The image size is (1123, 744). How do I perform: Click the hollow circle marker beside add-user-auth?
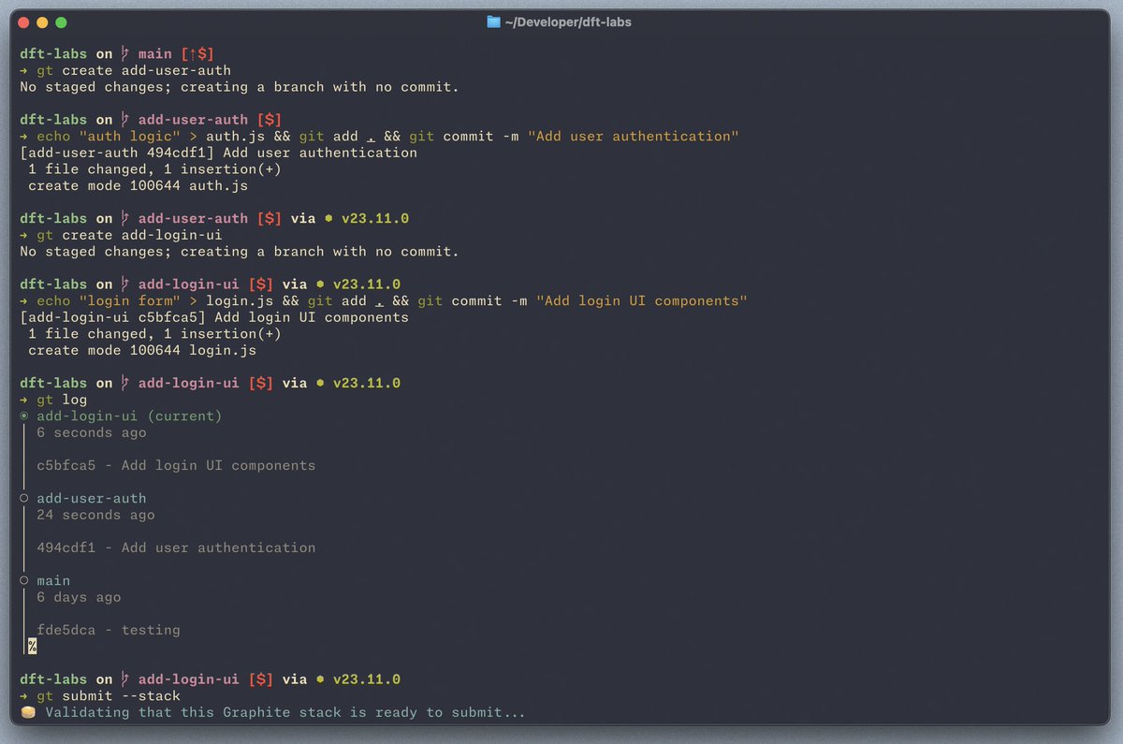[24, 498]
